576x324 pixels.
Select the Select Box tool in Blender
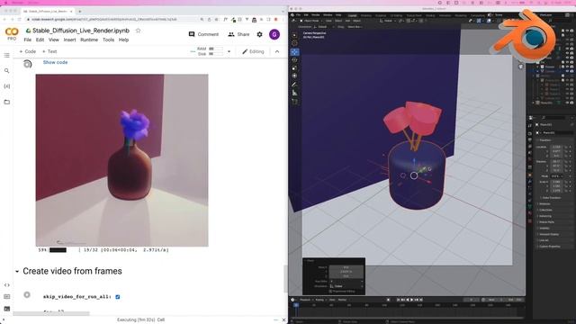click(294, 35)
